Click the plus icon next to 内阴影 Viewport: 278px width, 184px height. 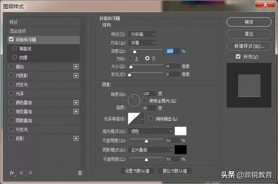[76, 76]
